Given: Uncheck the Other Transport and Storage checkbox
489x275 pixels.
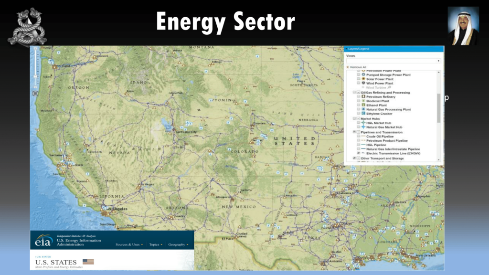Looking at the screenshot, I should 354,158.
